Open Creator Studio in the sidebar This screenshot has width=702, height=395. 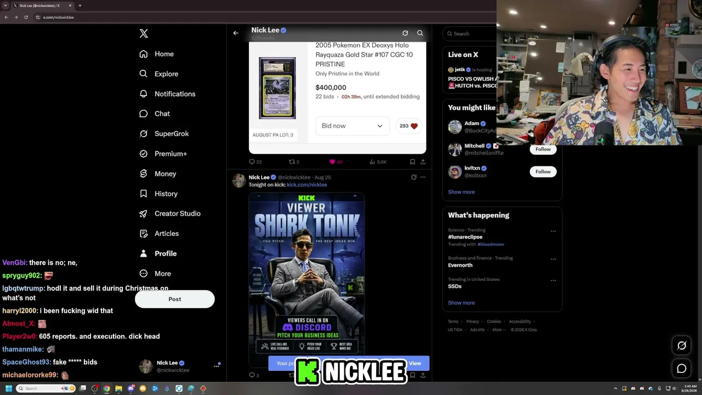pos(170,213)
